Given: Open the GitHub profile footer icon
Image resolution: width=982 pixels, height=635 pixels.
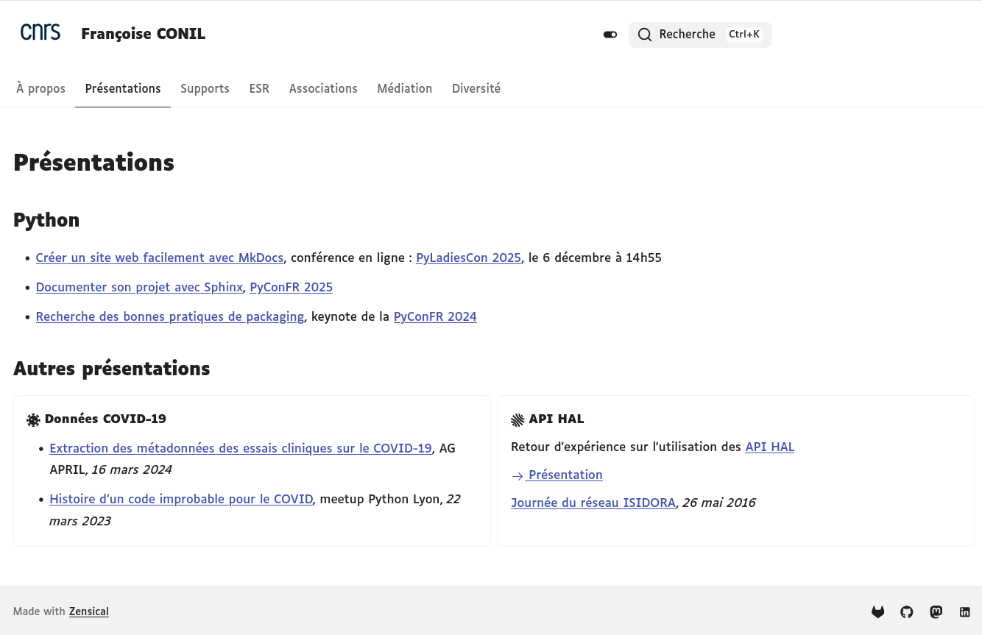Looking at the screenshot, I should pyautogui.click(x=906, y=611).
